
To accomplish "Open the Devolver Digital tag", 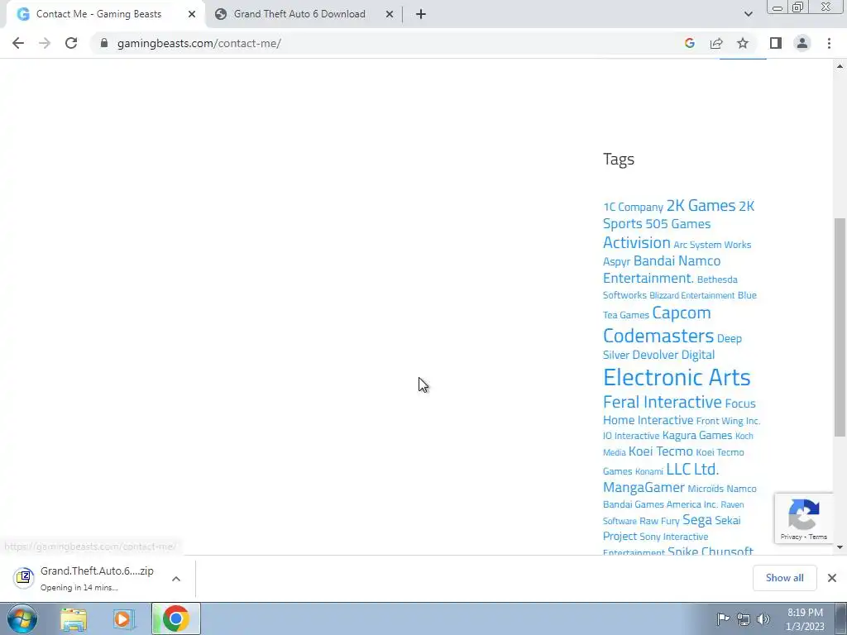I will tap(673, 355).
